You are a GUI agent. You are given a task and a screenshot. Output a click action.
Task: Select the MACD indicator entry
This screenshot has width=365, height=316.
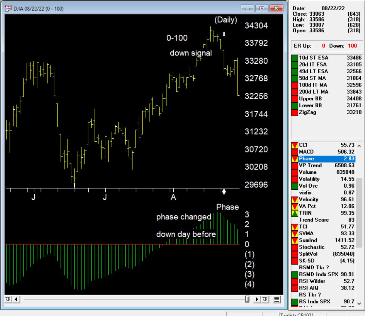click(x=323, y=152)
